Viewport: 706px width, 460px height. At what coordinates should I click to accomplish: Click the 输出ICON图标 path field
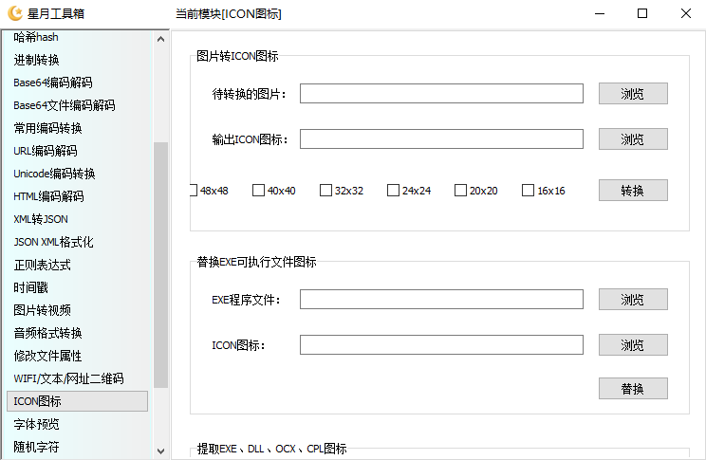click(441, 139)
